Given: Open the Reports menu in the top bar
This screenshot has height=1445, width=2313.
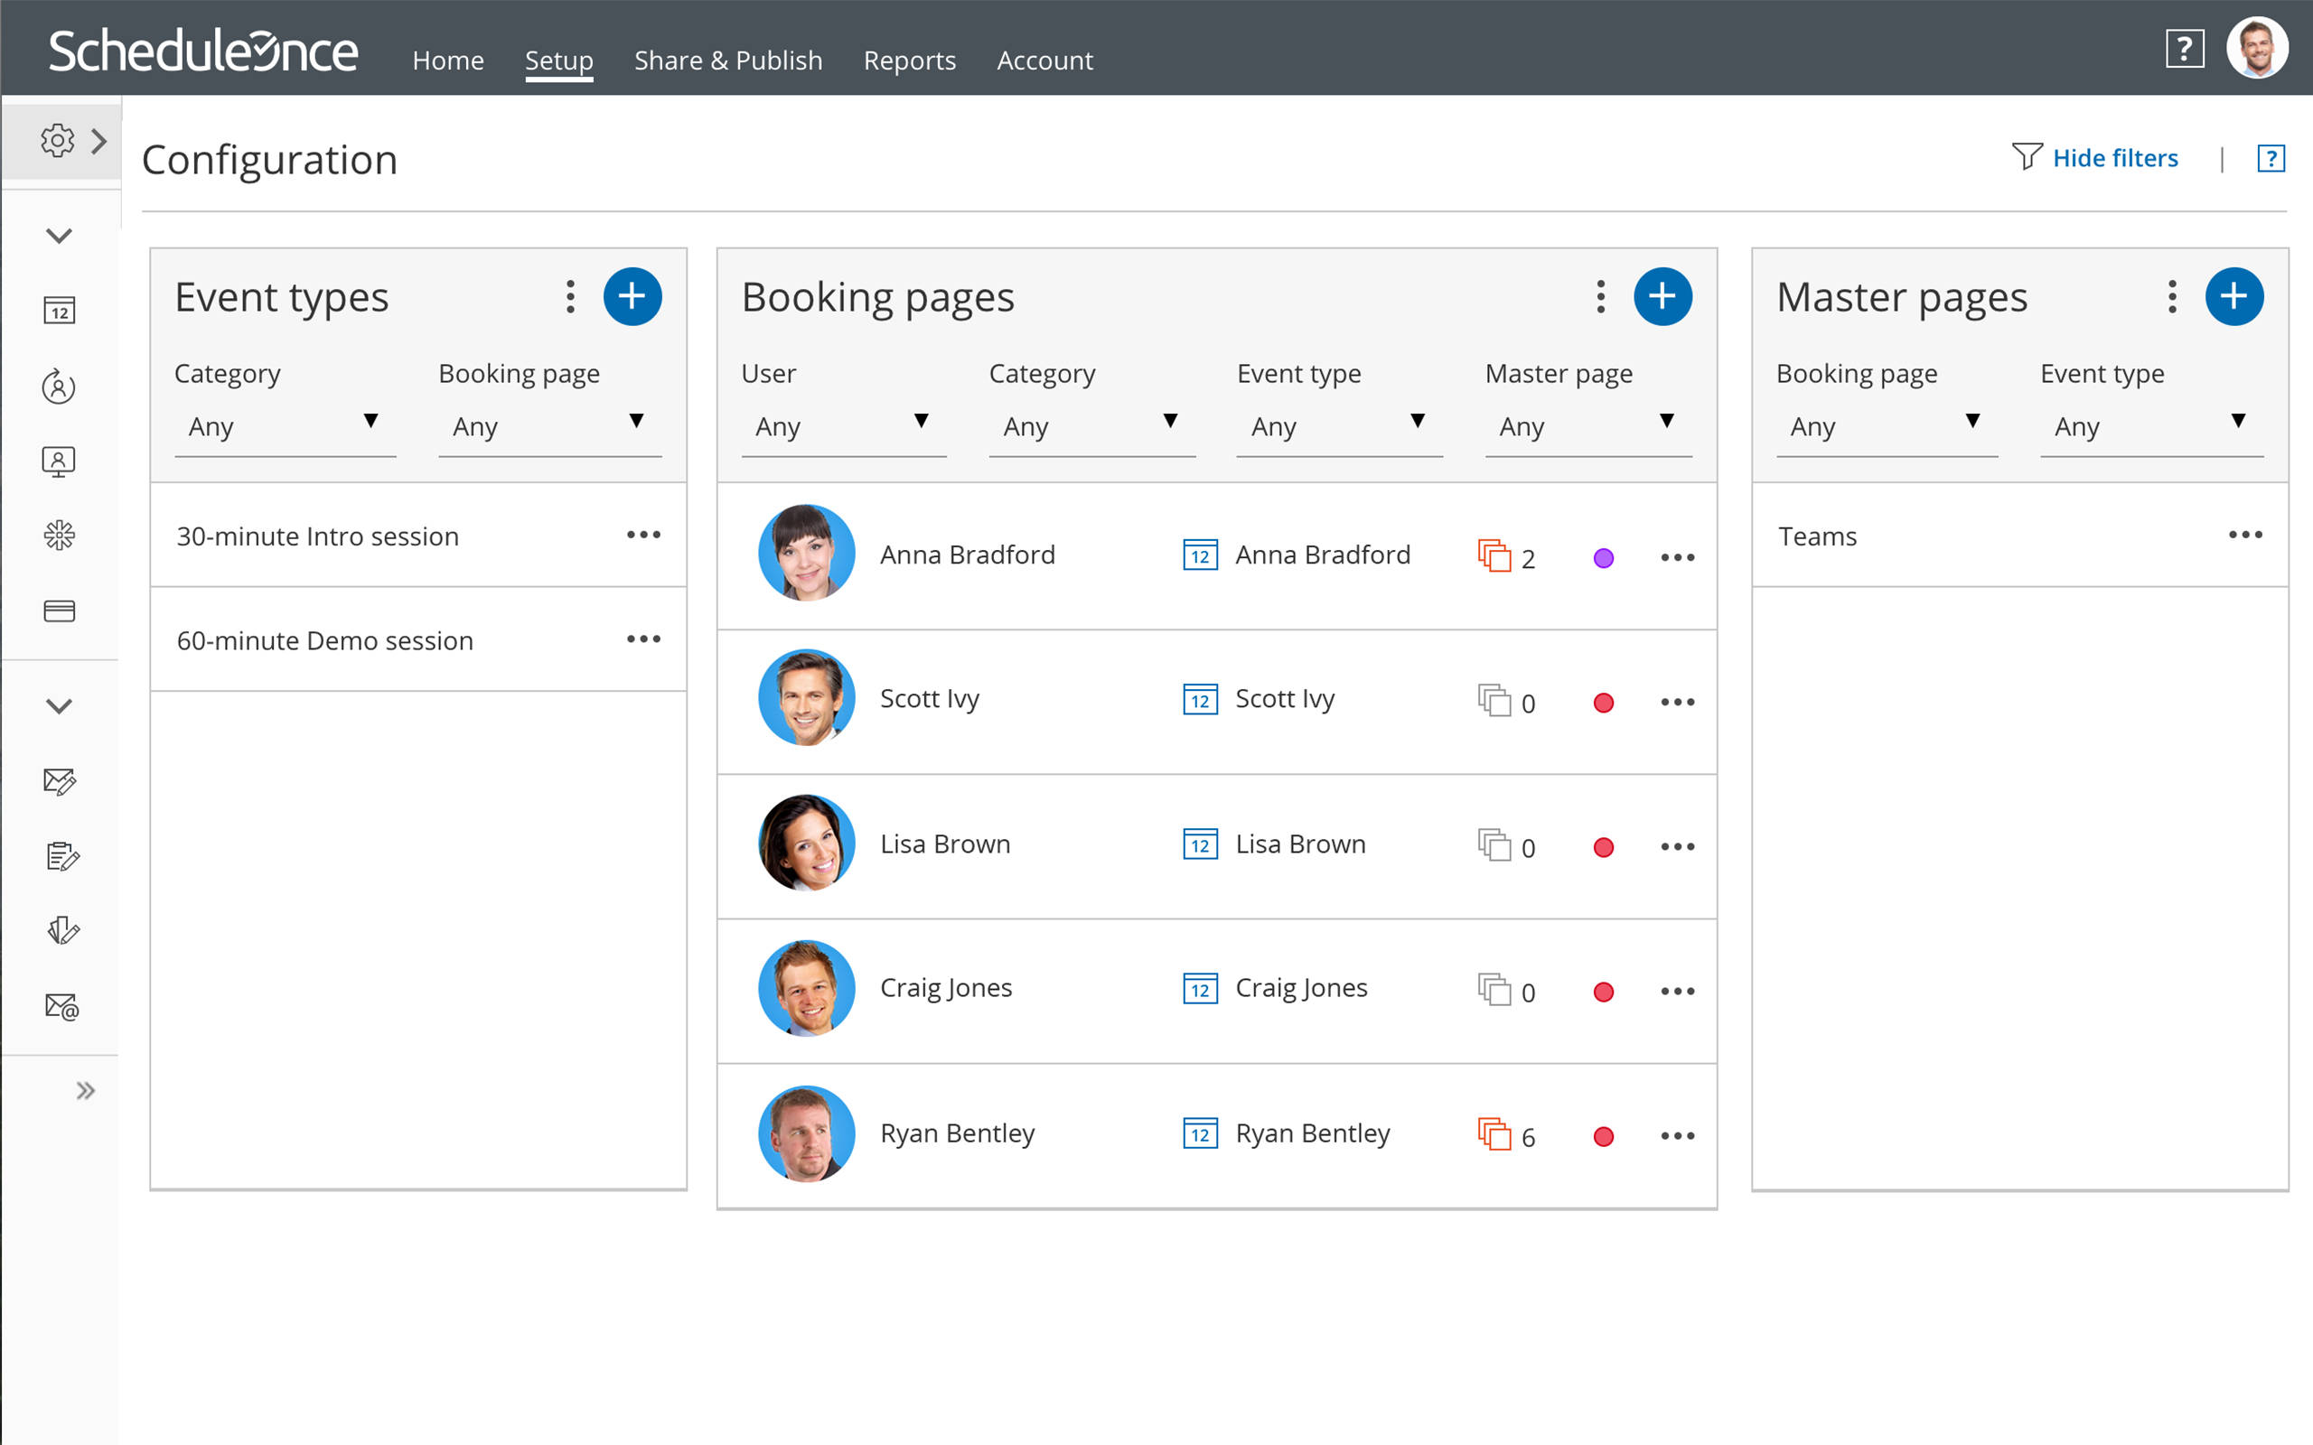Looking at the screenshot, I should [909, 60].
